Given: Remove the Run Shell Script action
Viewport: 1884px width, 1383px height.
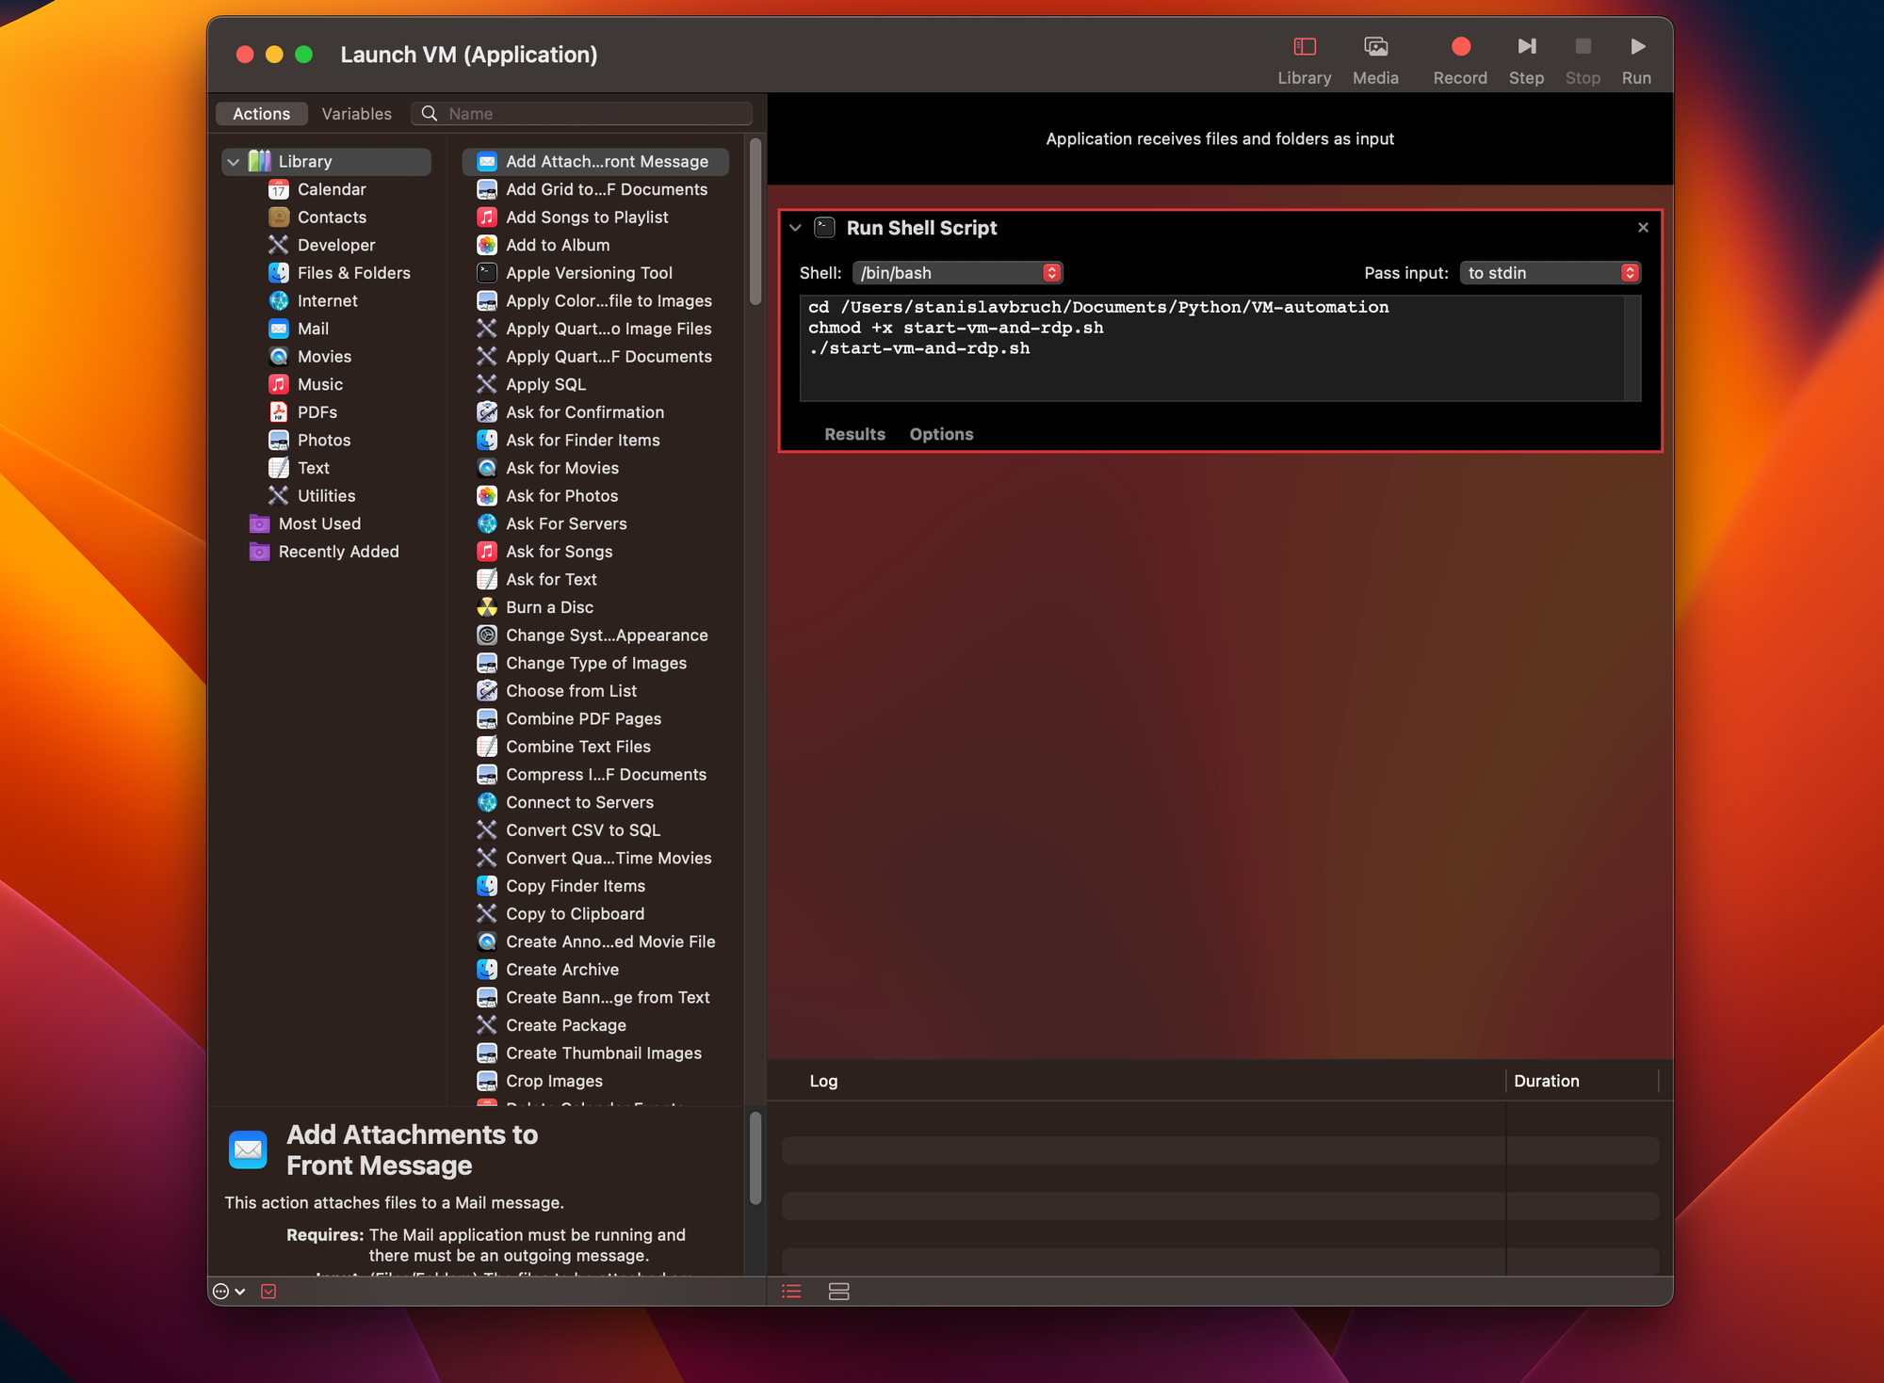Looking at the screenshot, I should click(x=1643, y=228).
